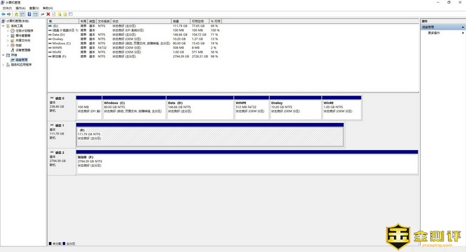Open the 查看(V) menu
Screen dimensions: 466x252
click(x=34, y=8)
